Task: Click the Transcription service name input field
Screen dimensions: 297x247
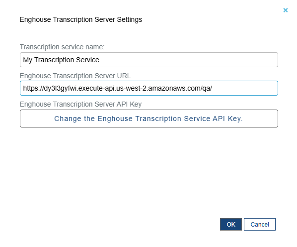Action: pos(149,60)
